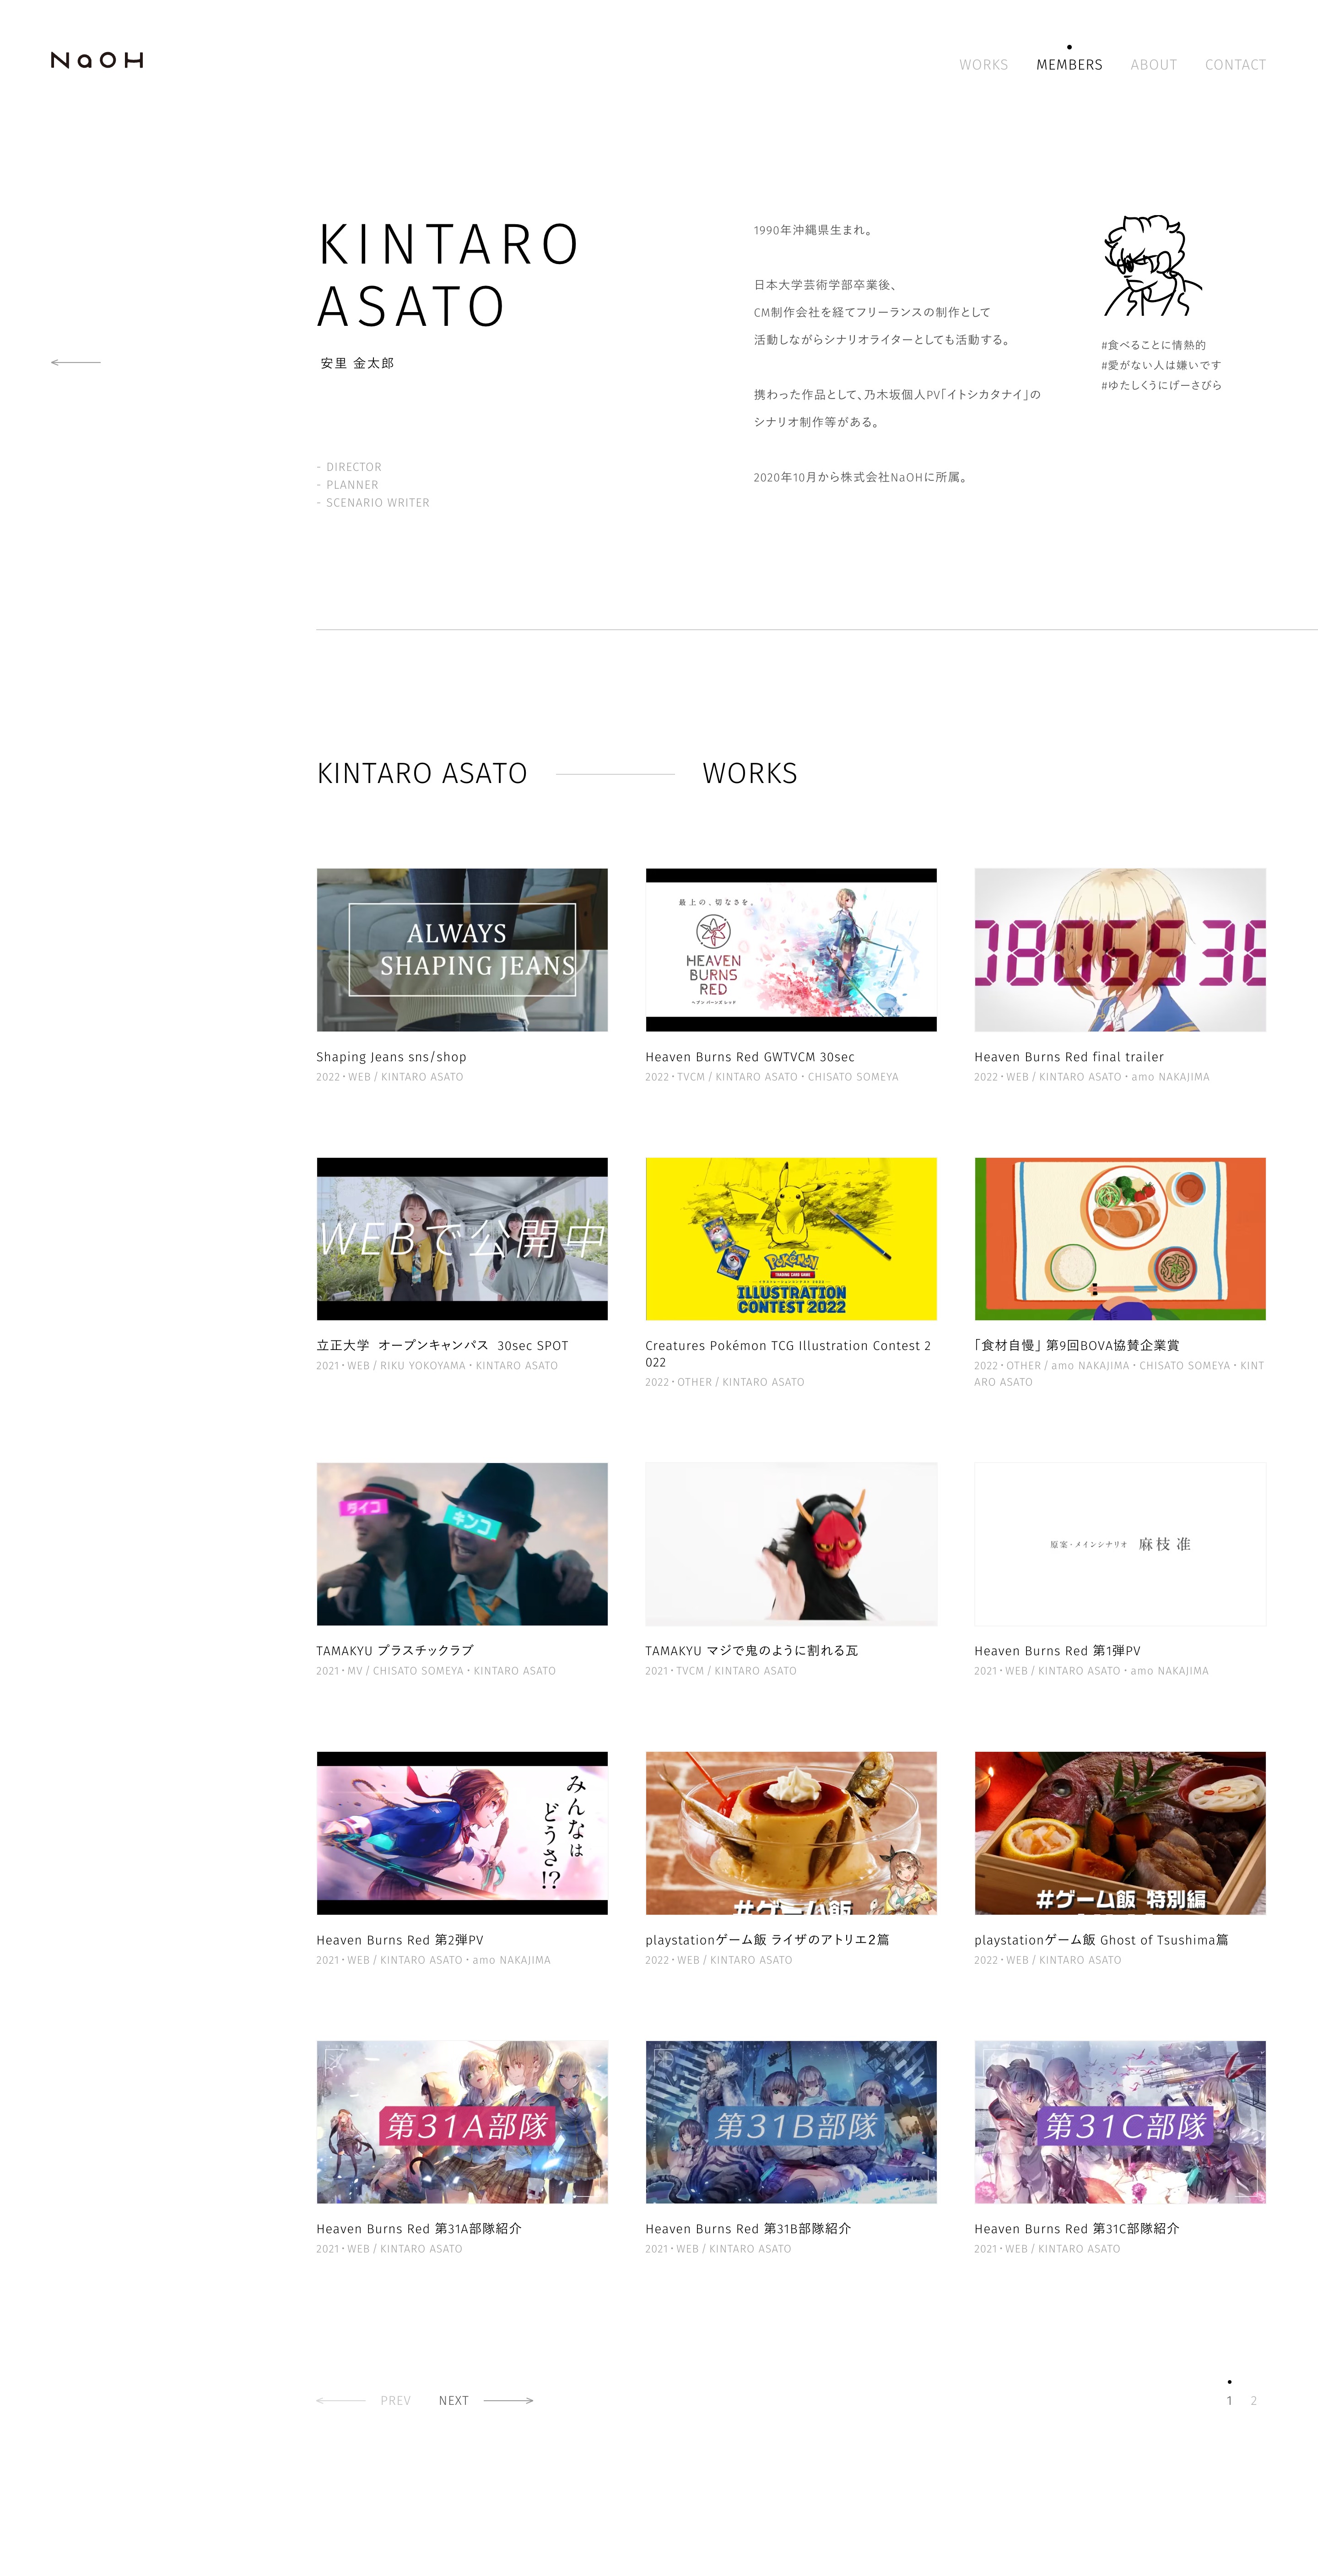1318x2576 pixels.
Task: Jump to works page 2
Action: [x=1253, y=2400]
